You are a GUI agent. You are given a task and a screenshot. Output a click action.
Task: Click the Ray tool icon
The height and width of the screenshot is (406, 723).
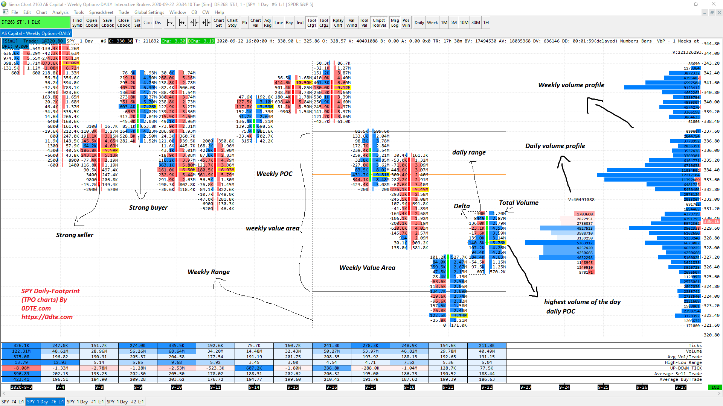[290, 22]
